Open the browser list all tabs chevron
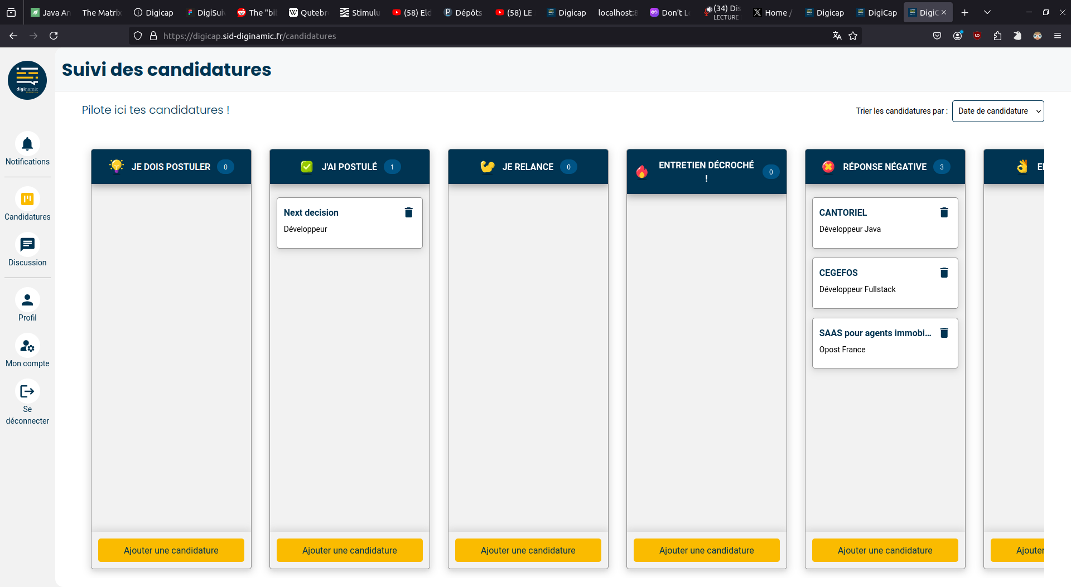Screen dimensions: 1071x587 (987, 12)
